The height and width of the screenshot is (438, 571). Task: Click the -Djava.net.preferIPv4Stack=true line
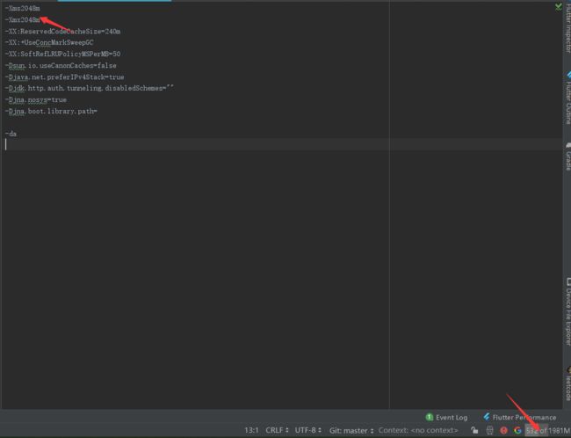(64, 77)
